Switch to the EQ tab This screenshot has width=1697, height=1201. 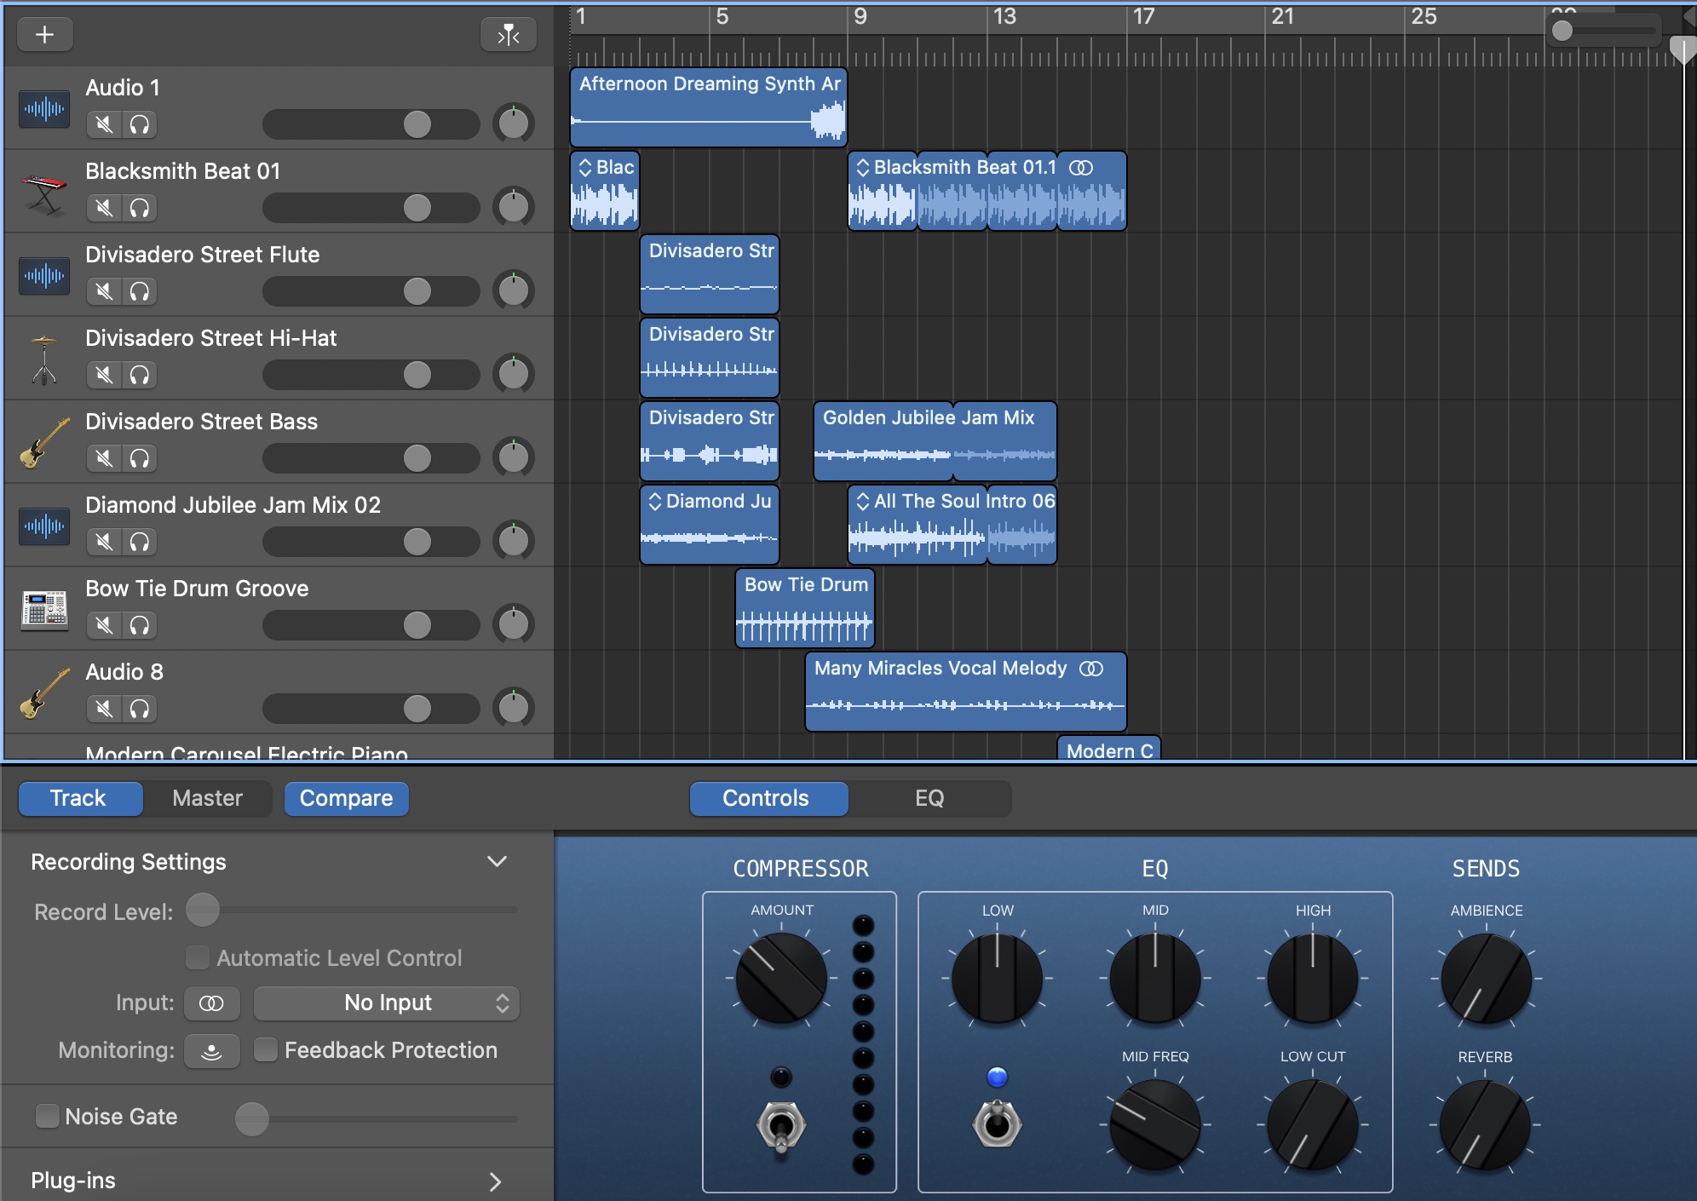(x=929, y=798)
